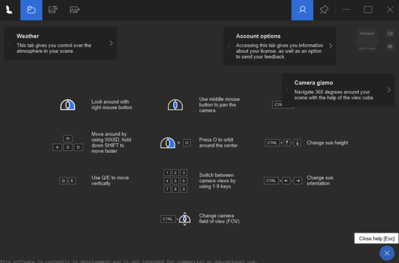Go to previous tip in Weather card
The height and width of the screenshot is (263, 399).
pos(10,43)
